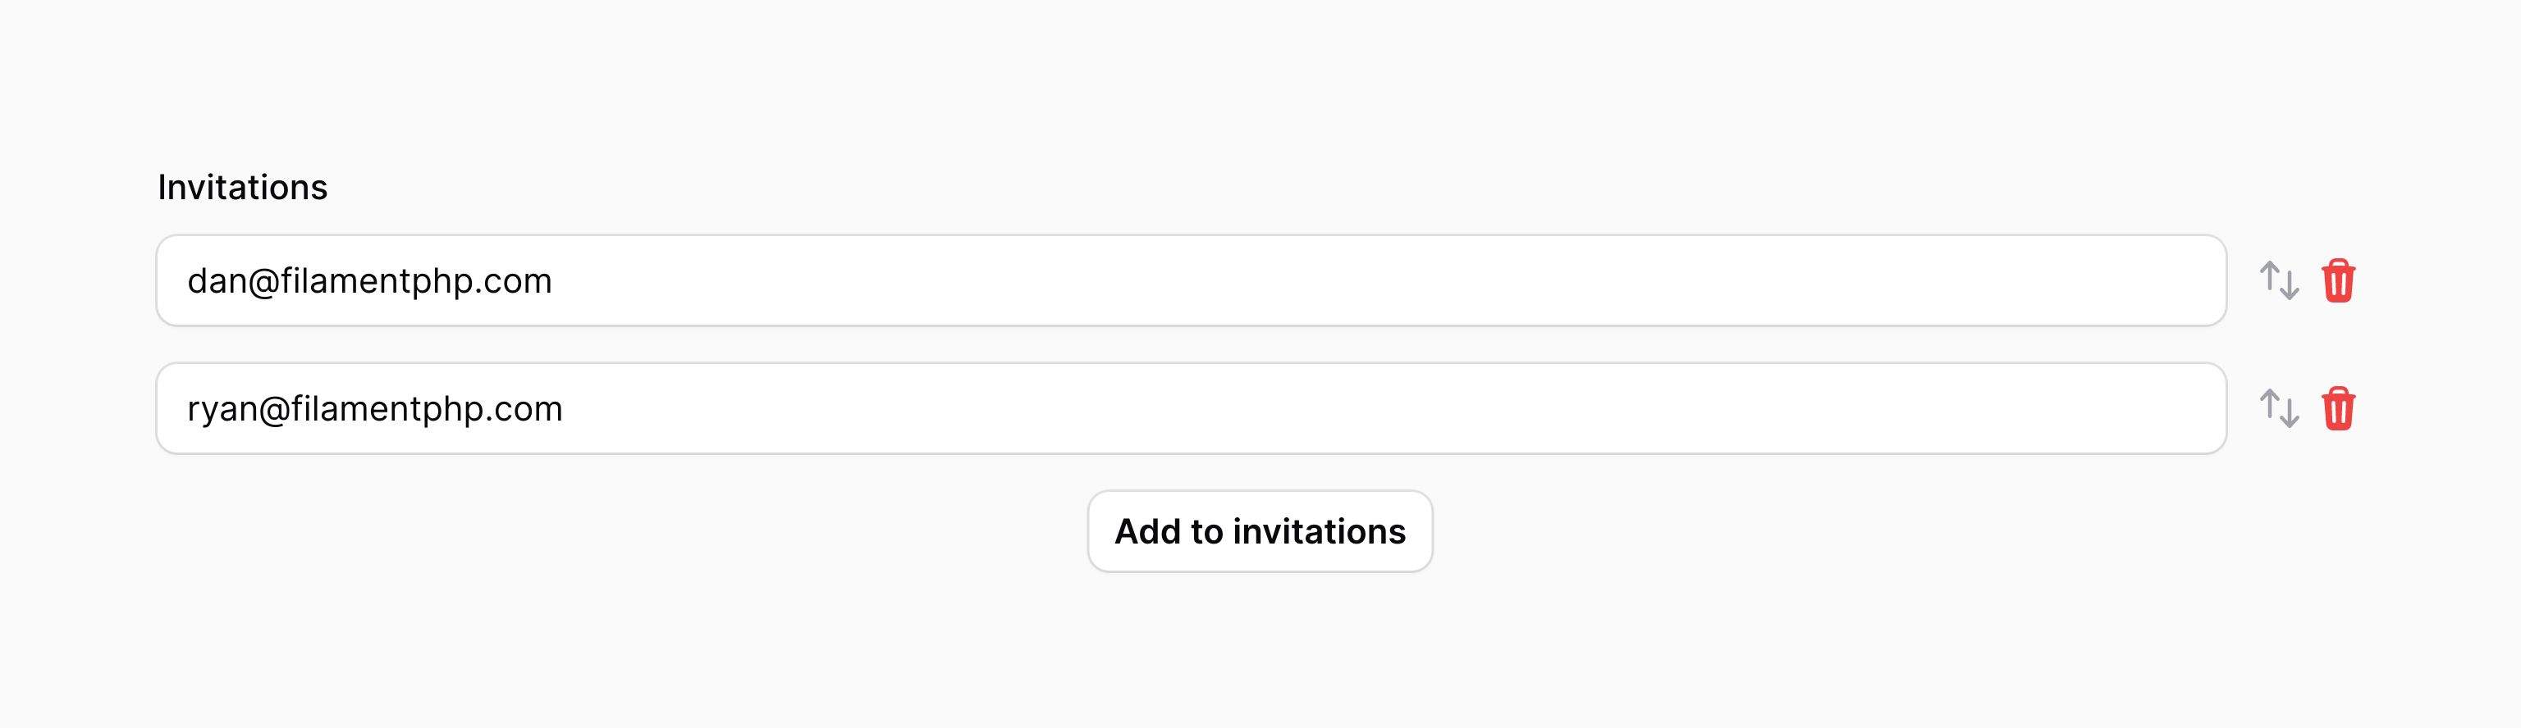Click the Invitations field label
The width and height of the screenshot is (2521, 728).
coord(243,187)
